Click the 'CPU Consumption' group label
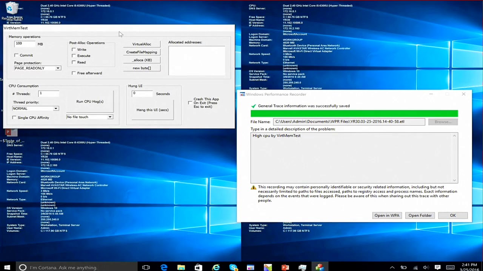 (x=23, y=86)
